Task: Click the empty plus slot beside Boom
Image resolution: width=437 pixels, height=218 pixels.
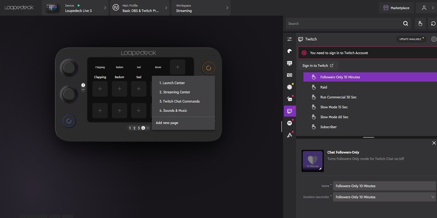Action: pos(177,67)
